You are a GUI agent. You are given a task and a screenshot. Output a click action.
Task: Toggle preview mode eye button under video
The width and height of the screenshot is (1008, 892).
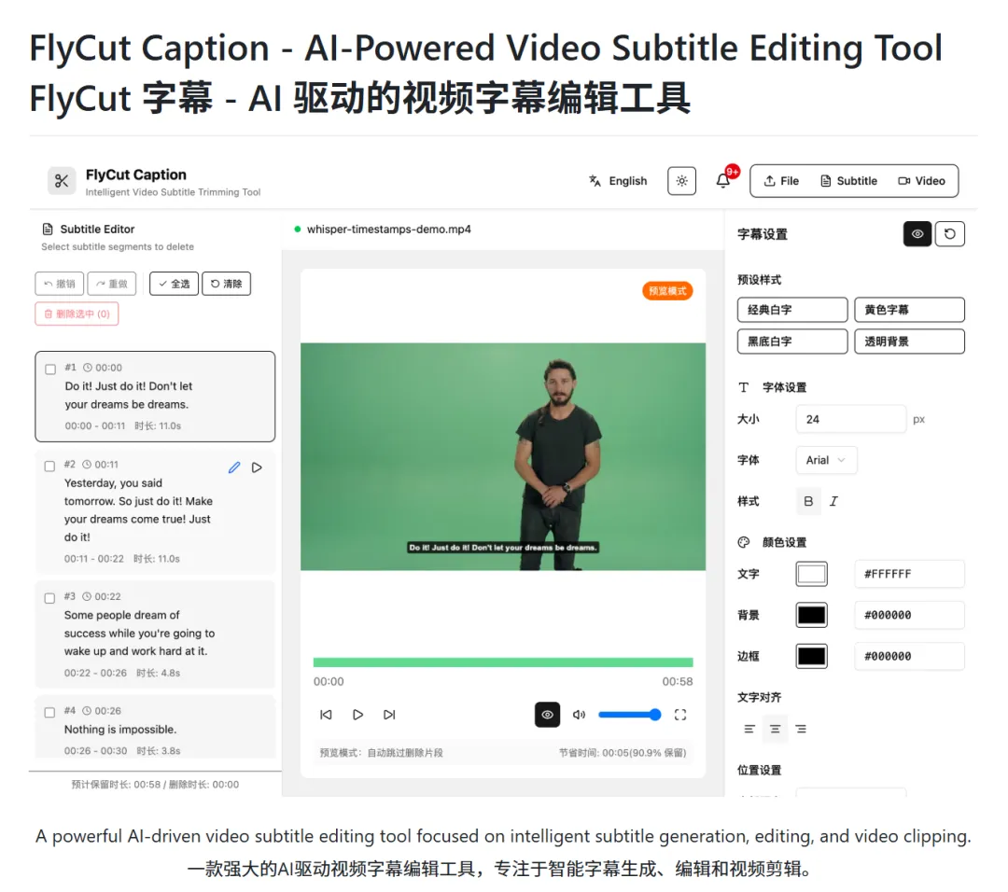pos(547,715)
